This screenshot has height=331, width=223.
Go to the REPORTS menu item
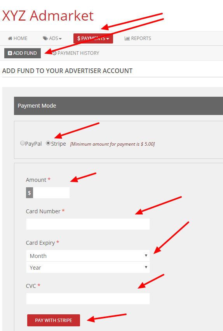(x=138, y=38)
